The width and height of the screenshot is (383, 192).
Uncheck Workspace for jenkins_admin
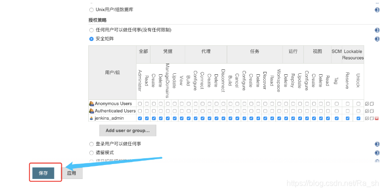point(279,118)
